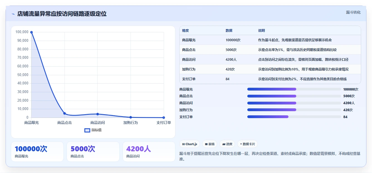The height and width of the screenshot is (173, 372).
Task: Click the 指标值 legend label text
Action: [x=97, y=130]
